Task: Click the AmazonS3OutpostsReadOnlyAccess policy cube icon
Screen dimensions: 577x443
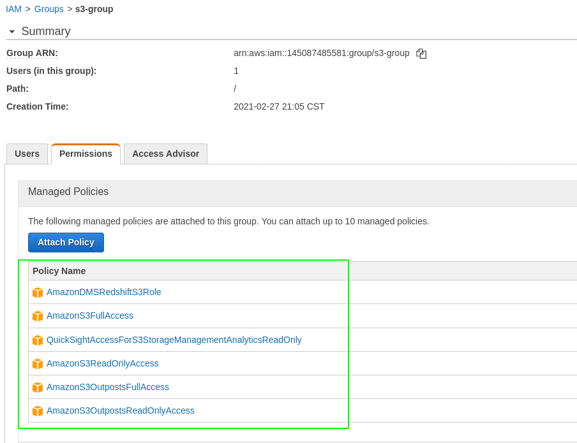Action: (x=38, y=410)
